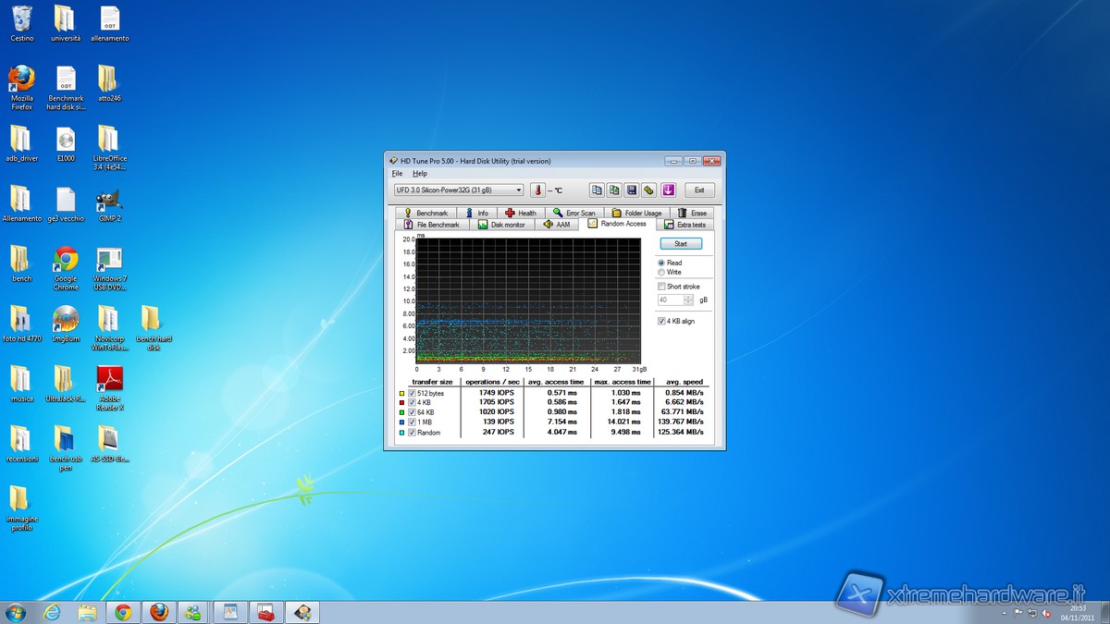The height and width of the screenshot is (624, 1110).
Task: Switch to the Error Scan tab
Action: (574, 213)
